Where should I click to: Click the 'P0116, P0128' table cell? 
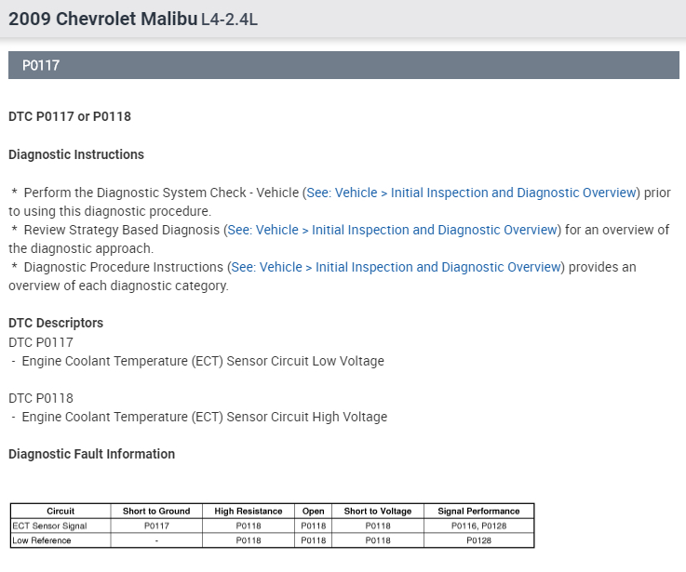[478, 525]
